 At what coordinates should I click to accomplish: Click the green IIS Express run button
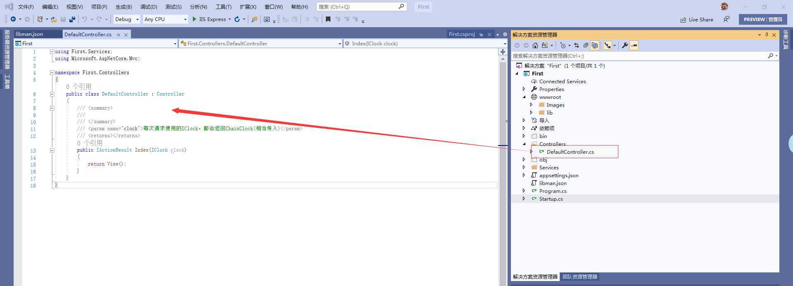(x=195, y=19)
